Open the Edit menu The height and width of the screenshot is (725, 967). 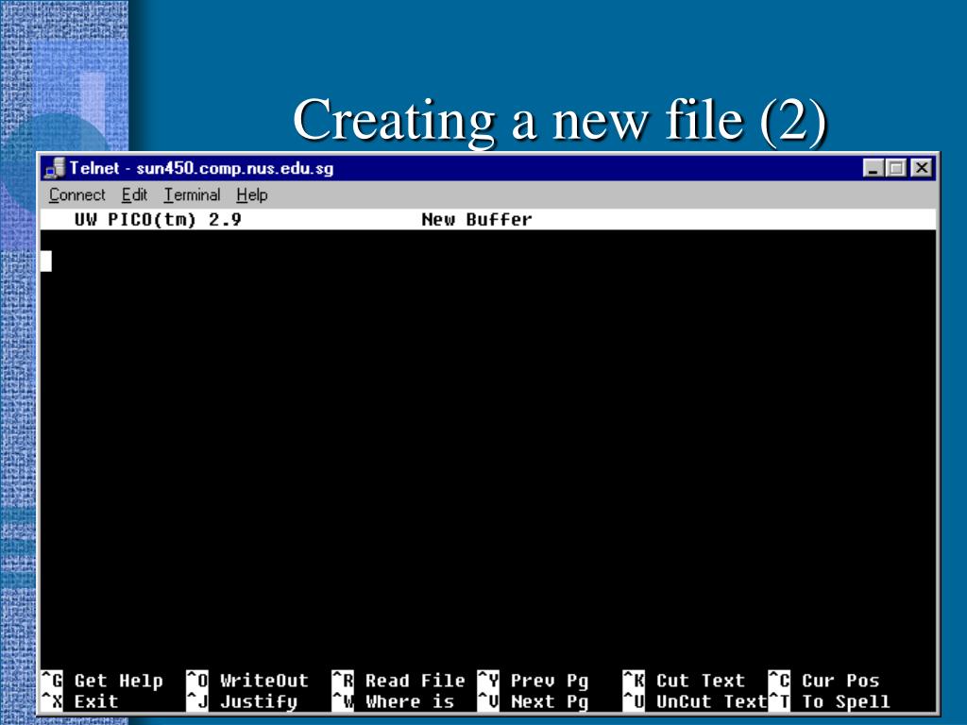(x=134, y=194)
